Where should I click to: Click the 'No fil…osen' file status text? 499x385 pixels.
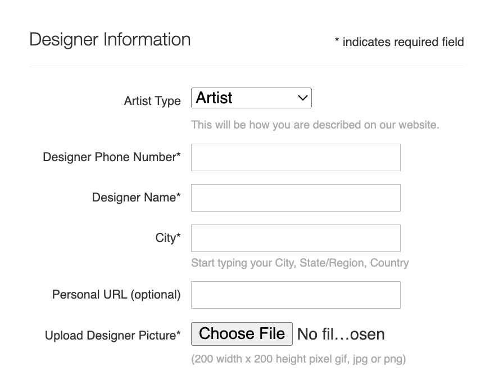(341, 334)
